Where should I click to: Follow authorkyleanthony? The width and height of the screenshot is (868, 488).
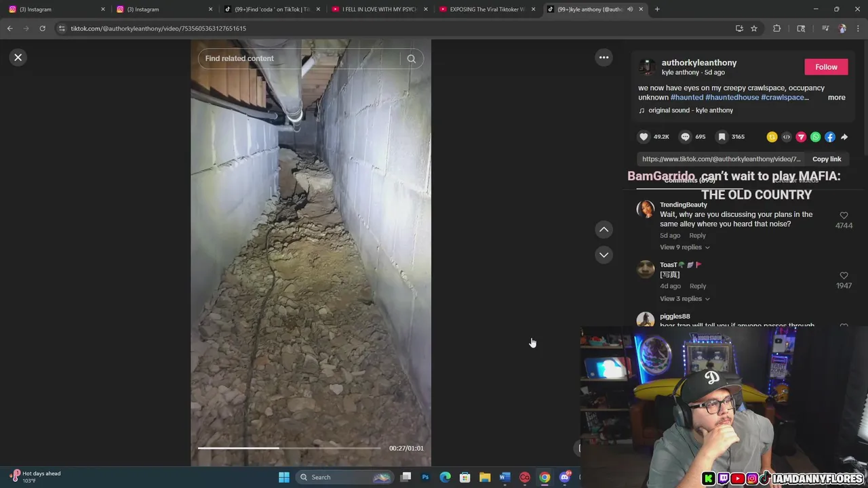(x=826, y=67)
